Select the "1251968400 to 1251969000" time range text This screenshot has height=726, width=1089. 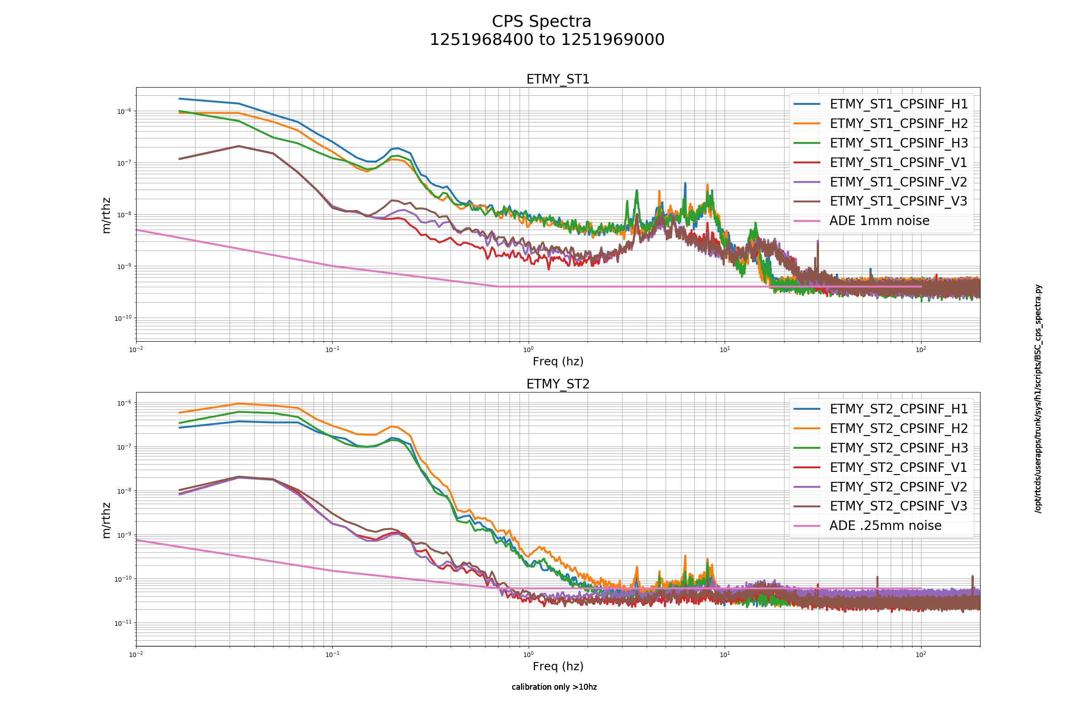tap(547, 39)
